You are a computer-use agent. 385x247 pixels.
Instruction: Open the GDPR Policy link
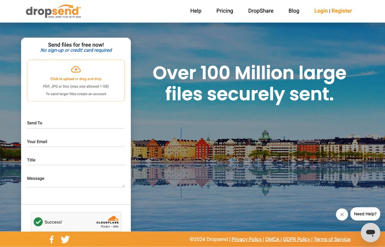click(x=296, y=239)
